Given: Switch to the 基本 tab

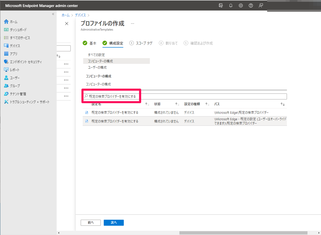Looking at the screenshot, I should [93, 43].
